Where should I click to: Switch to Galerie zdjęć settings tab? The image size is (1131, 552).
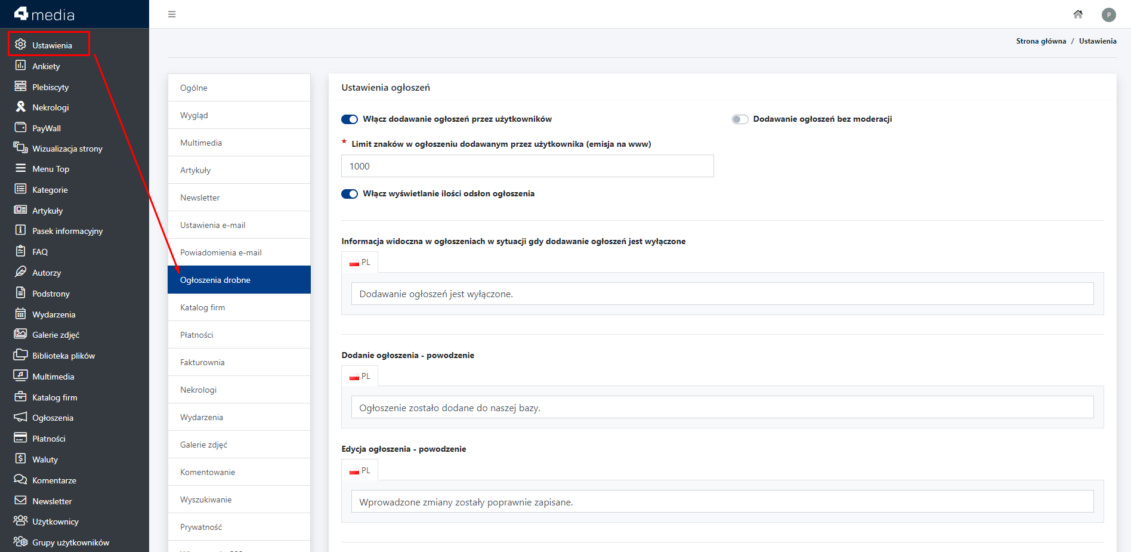point(239,445)
